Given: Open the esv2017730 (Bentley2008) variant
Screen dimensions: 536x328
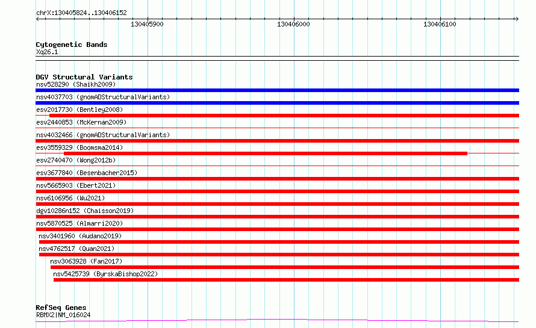Looking at the screenshot, I should pyautogui.click(x=79, y=110).
